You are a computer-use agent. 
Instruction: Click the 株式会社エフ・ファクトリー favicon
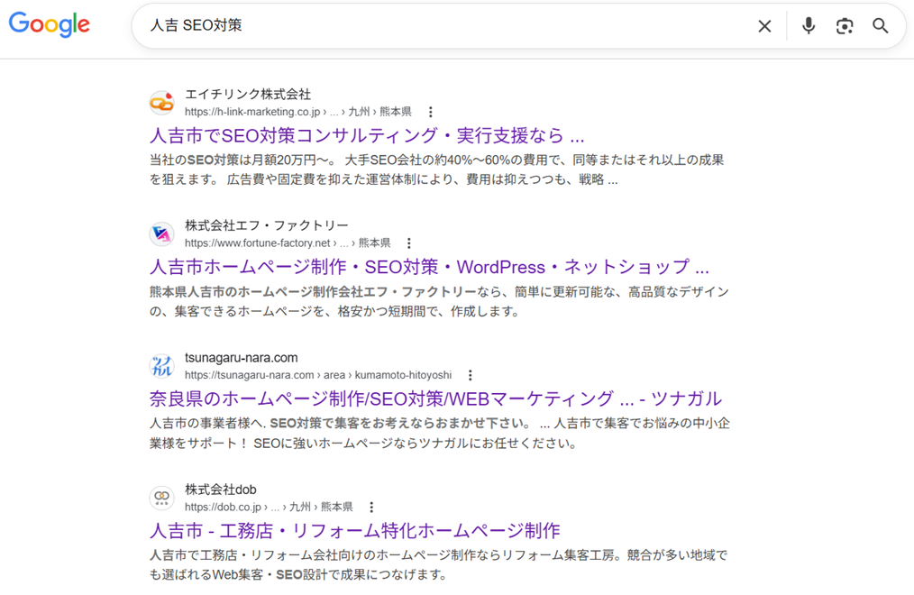coord(161,234)
